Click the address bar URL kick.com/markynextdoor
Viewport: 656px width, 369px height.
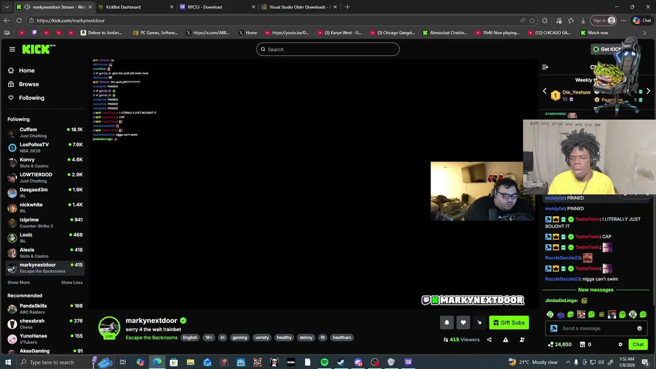[71, 20]
